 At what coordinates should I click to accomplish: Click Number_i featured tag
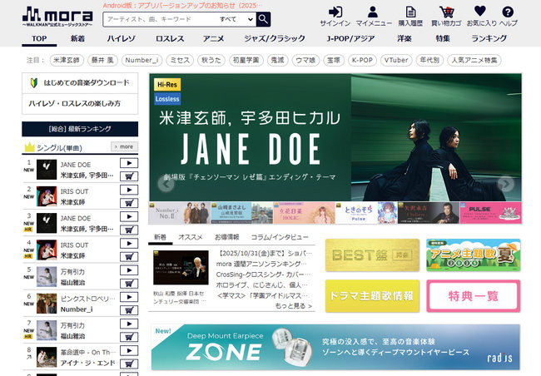pos(141,60)
